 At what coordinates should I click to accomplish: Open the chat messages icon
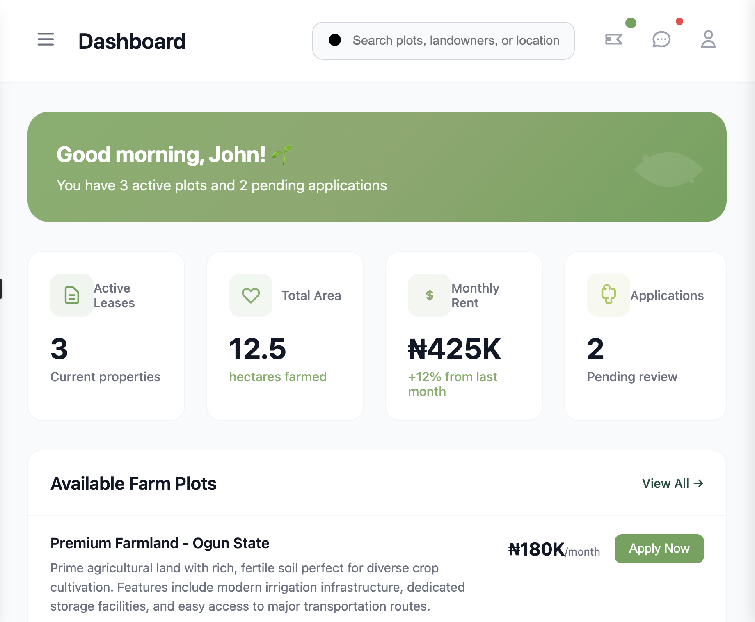661,39
